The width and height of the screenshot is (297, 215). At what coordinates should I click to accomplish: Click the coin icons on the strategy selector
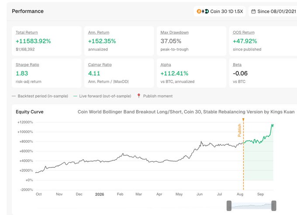click(203, 11)
